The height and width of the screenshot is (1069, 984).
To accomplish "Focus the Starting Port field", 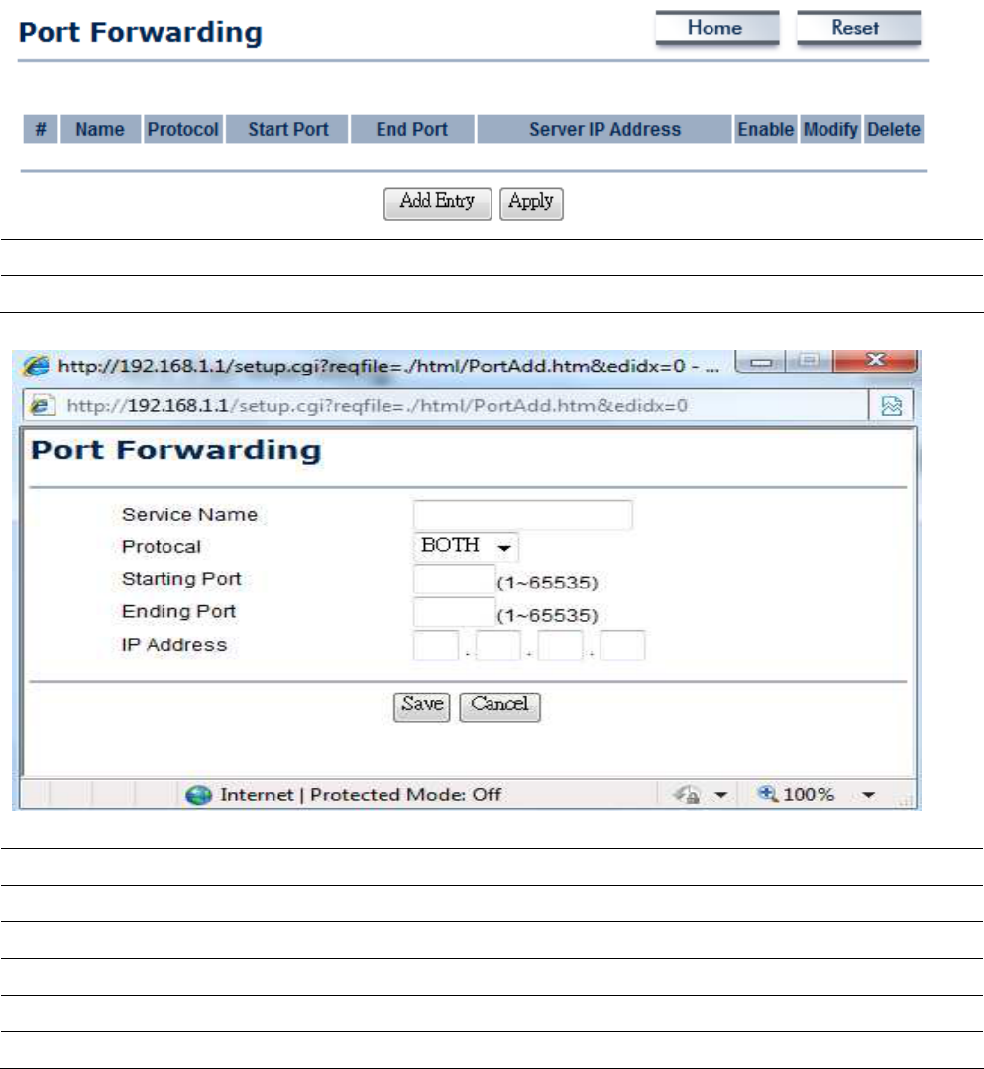I will (x=454, y=580).
